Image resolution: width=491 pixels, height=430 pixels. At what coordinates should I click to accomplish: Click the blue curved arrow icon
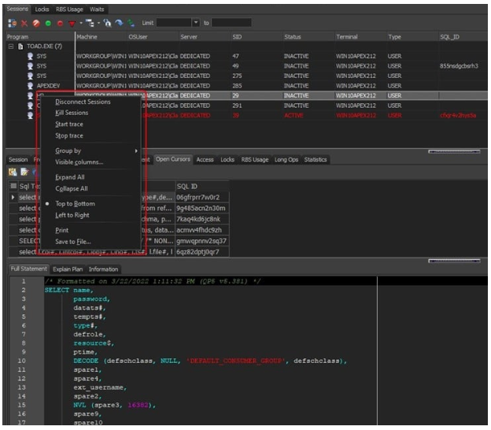(119, 23)
